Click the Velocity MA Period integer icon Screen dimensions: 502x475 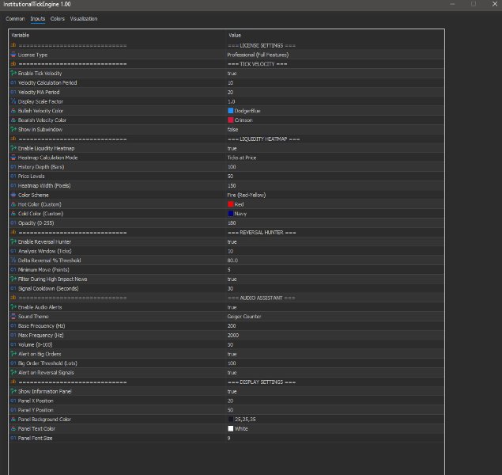click(x=13, y=92)
